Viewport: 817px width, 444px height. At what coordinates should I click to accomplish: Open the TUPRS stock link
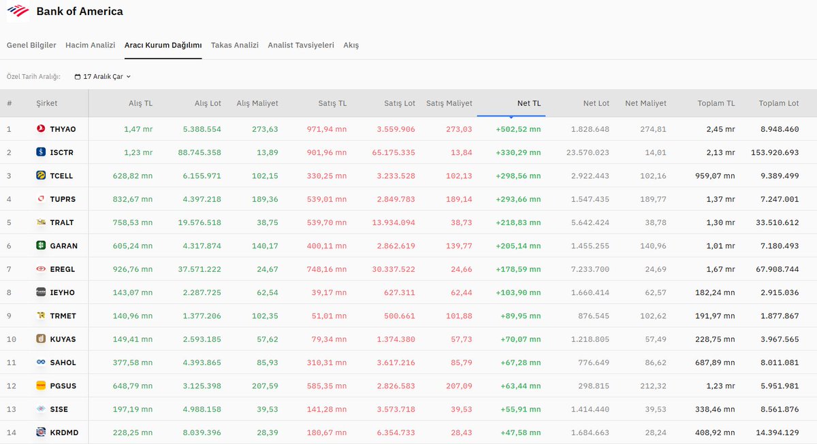tap(63, 199)
